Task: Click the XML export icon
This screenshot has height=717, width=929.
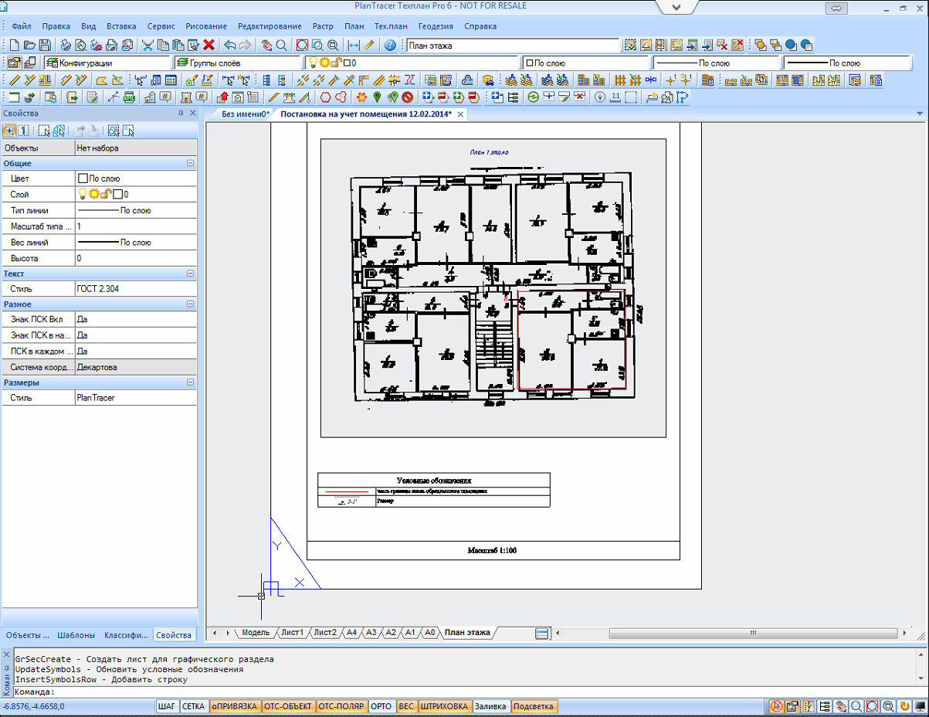Action: pyautogui.click(x=128, y=97)
